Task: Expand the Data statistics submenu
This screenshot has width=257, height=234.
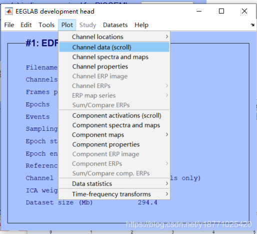Action: (114, 184)
